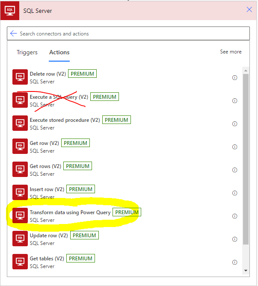Focus the Search connectors and actions field
Viewport: 258px width, 286px height.
tap(128, 34)
